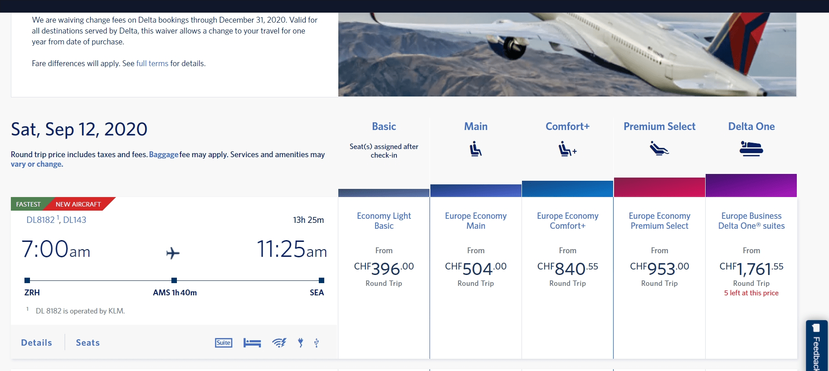Viewport: 829px width, 371px height.
Task: Click the blue Comfort+ color bar
Action: pyautogui.click(x=567, y=189)
